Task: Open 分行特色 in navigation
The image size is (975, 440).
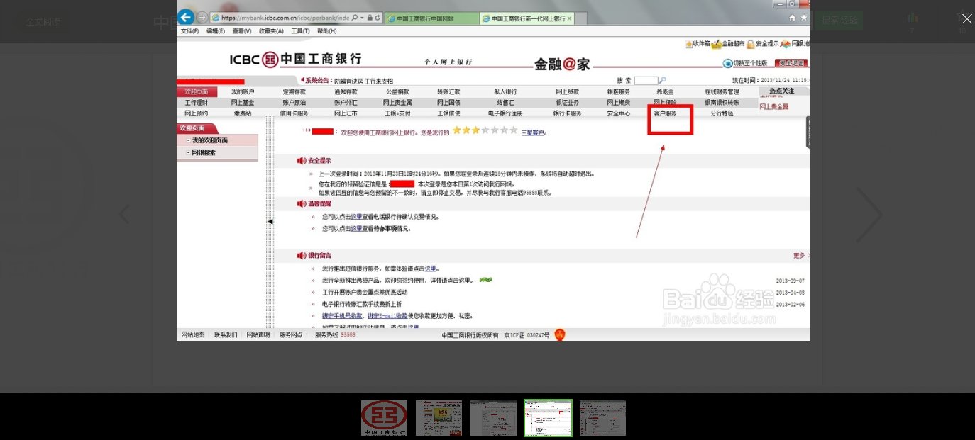Action: click(722, 113)
